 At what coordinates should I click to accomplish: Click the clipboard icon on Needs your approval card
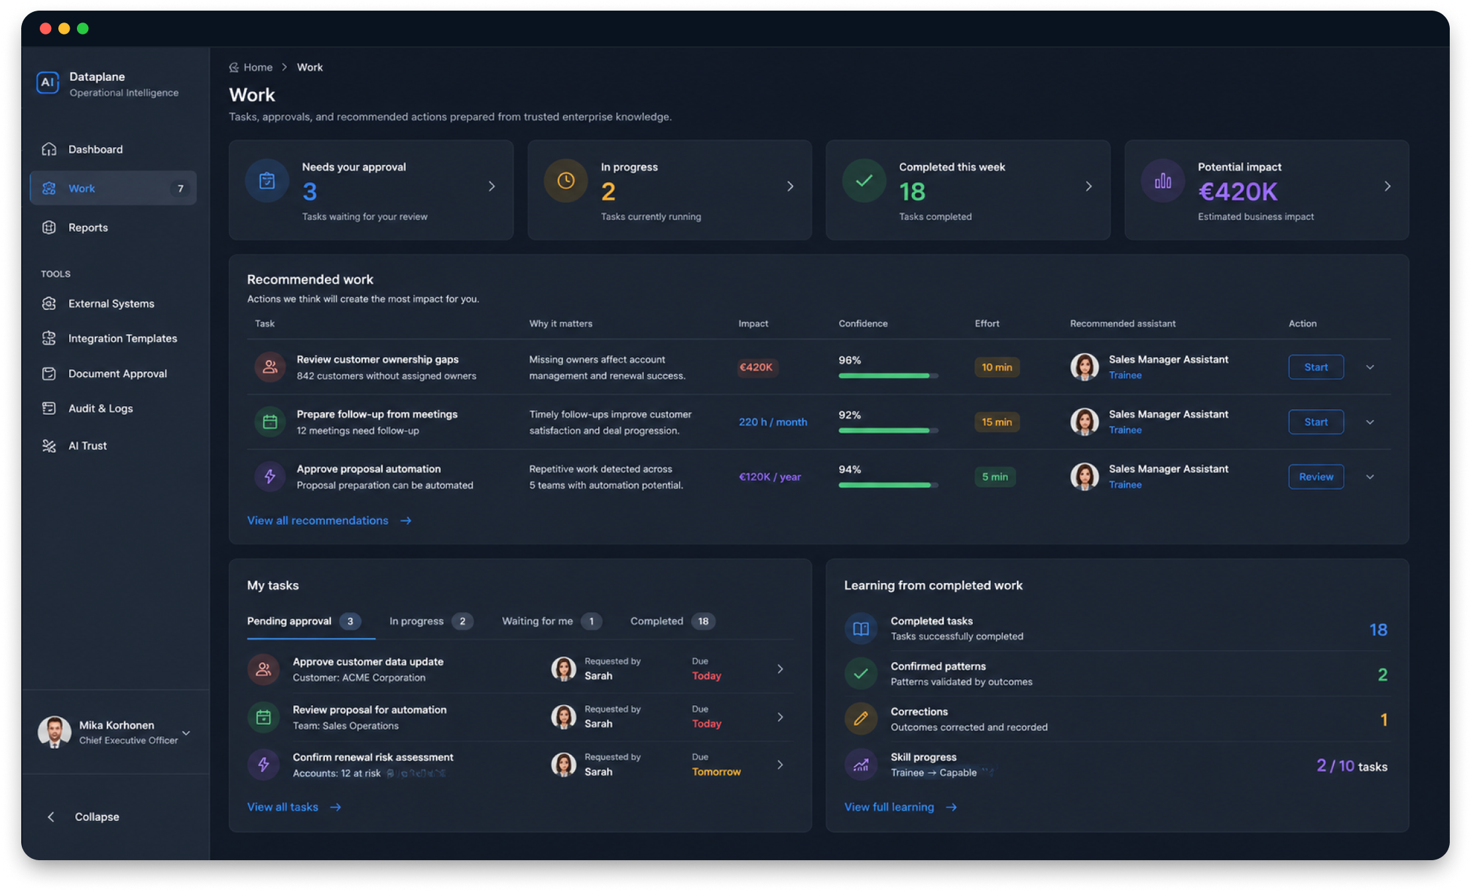(267, 180)
